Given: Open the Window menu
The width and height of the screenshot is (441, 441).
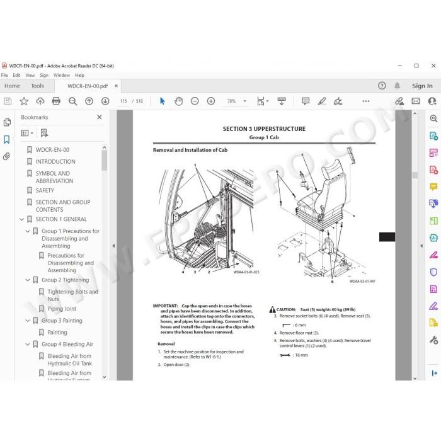Looking at the screenshot, I should (62, 75).
